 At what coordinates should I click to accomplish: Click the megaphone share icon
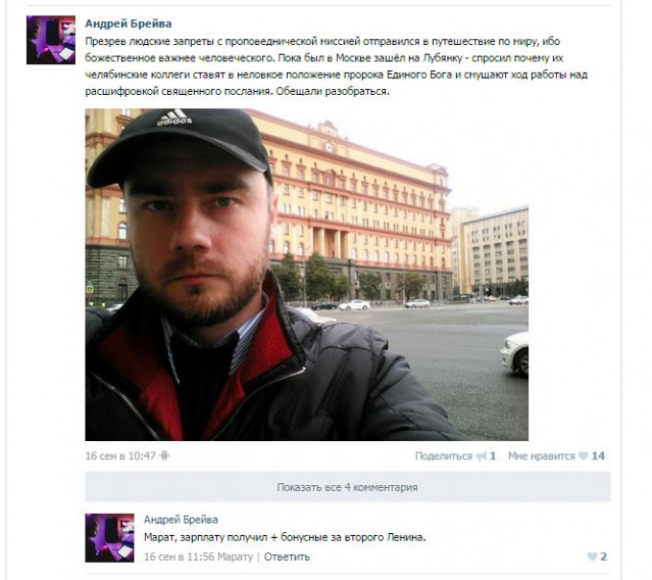481,456
